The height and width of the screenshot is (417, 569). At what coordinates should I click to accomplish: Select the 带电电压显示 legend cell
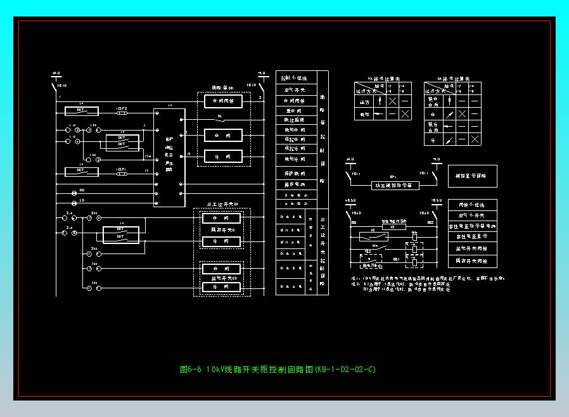(473, 236)
